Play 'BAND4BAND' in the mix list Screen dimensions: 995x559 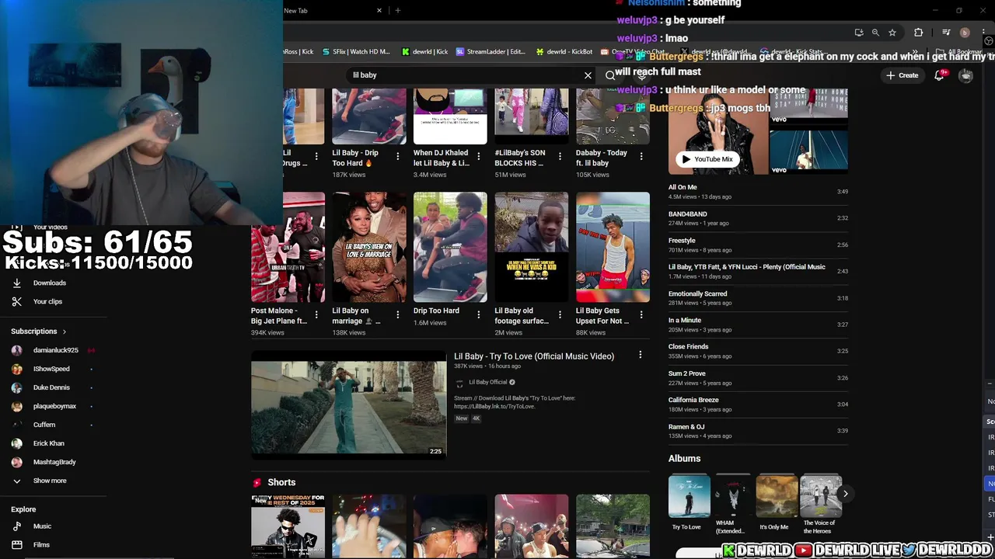pos(758,218)
